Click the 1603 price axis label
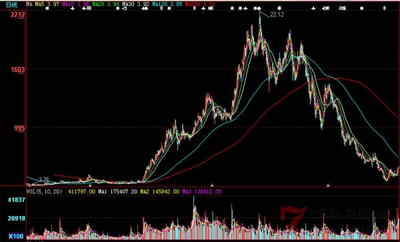Image resolution: width=400 pixels, height=242 pixels. tap(17, 69)
